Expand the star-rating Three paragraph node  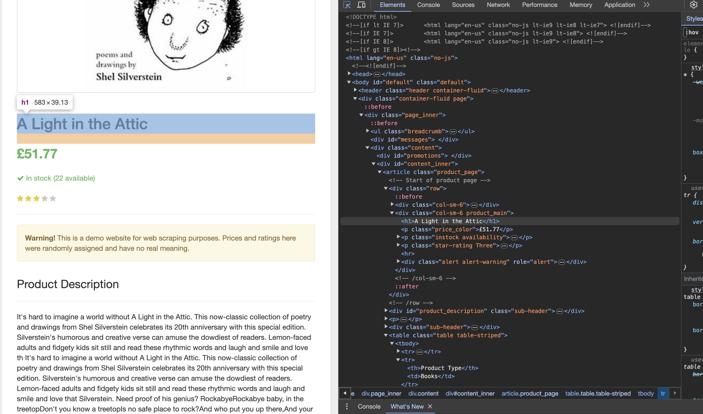tap(398, 245)
